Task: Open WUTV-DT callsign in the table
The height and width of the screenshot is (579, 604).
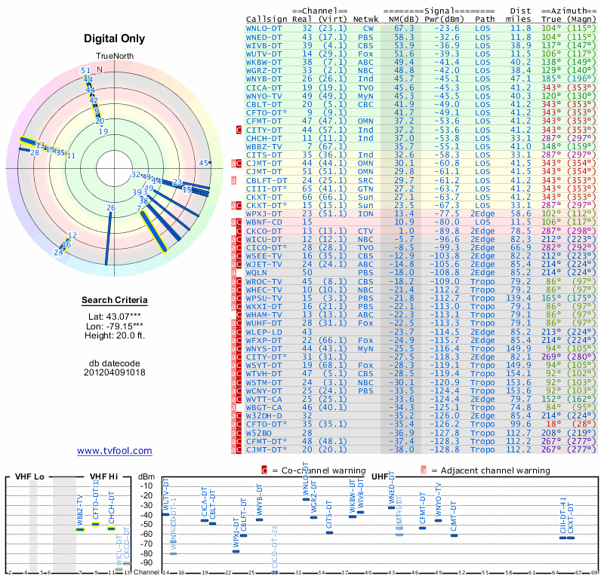Action: pos(263,54)
